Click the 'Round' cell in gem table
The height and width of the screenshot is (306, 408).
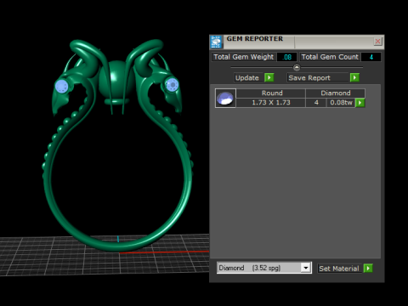click(271, 93)
